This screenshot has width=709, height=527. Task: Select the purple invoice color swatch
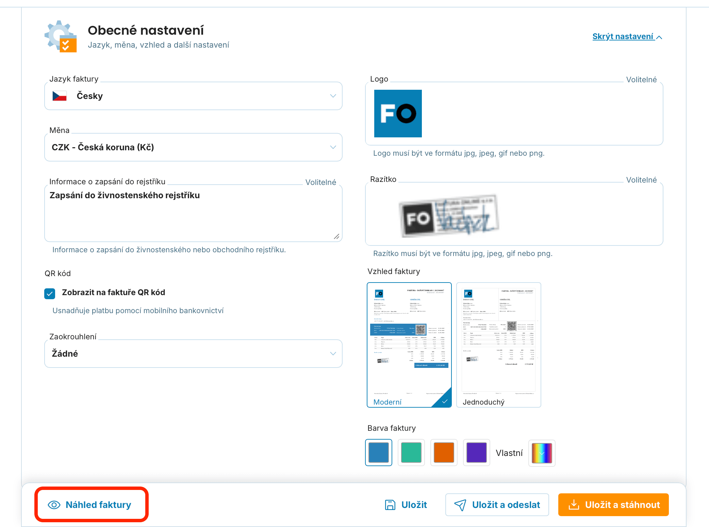point(477,453)
